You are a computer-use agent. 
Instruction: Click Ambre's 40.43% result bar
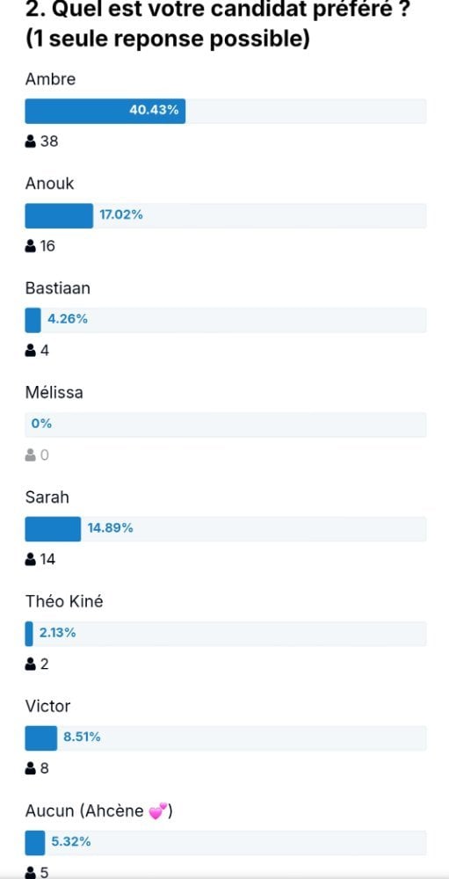click(x=225, y=111)
